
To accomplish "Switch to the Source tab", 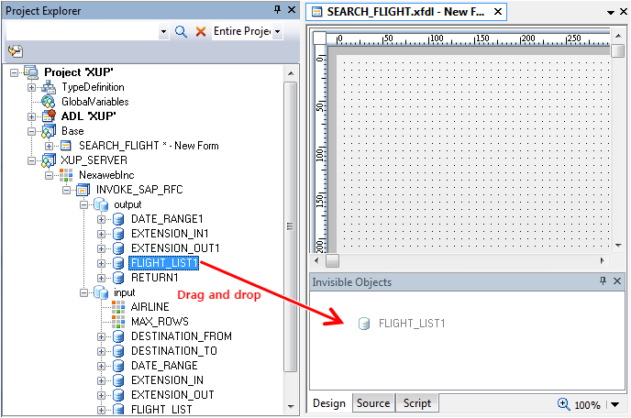I will (372, 403).
